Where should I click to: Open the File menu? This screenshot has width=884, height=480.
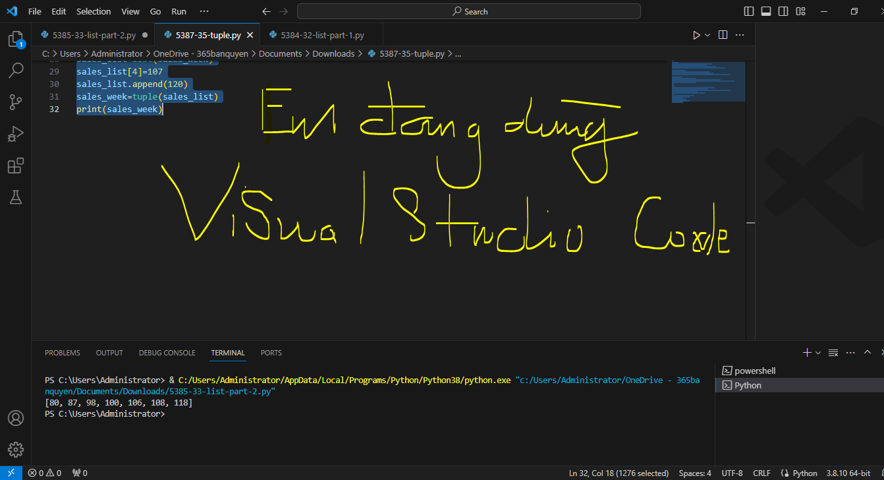[x=35, y=11]
